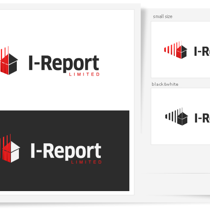The width and height of the screenshot is (210, 210).
Task: Click the "small size" label
Action: tap(163, 16)
